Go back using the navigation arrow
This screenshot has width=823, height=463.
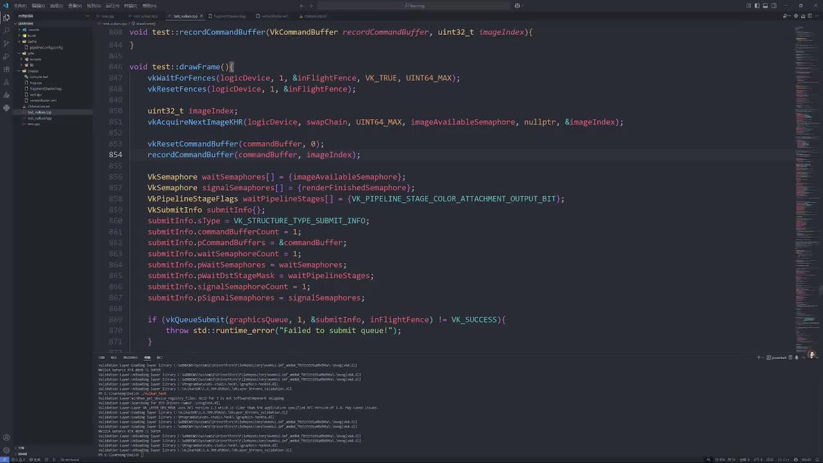point(302,6)
